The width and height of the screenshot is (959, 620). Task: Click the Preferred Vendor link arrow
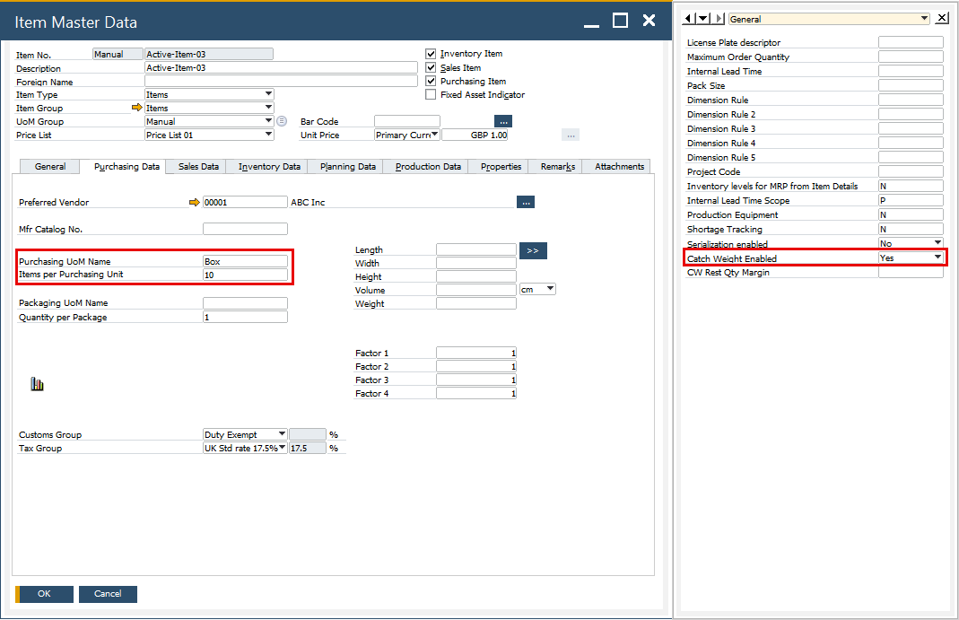click(x=195, y=203)
